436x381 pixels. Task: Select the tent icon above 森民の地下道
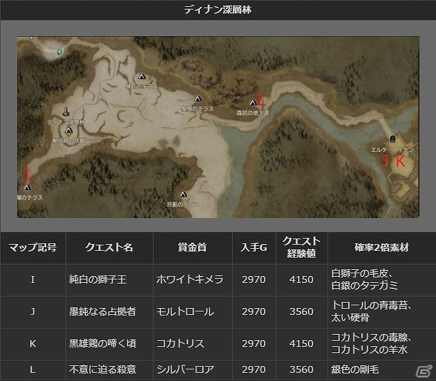click(x=252, y=103)
